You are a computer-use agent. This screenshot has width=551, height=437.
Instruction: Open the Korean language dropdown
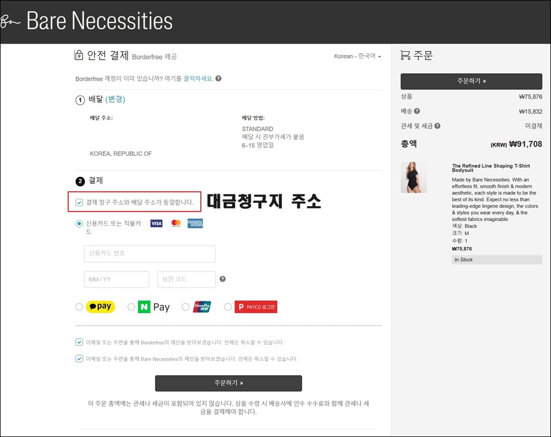click(358, 56)
